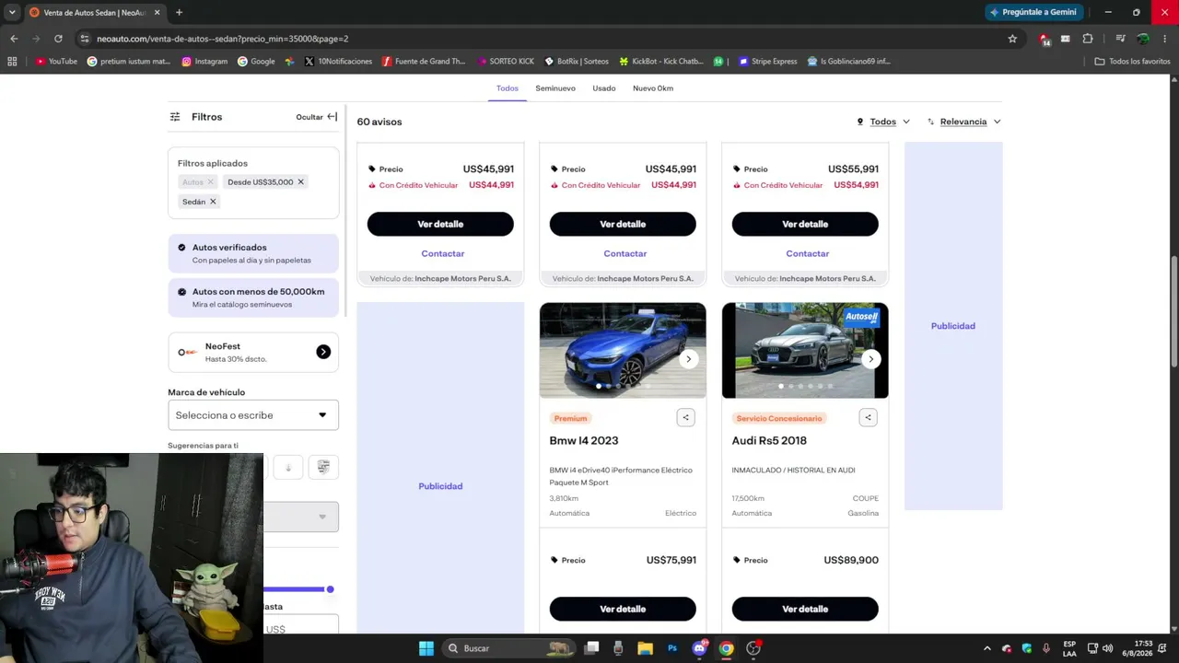This screenshot has width=1179, height=663.
Task: Click Contactar for US$55,991 car
Action: click(808, 253)
